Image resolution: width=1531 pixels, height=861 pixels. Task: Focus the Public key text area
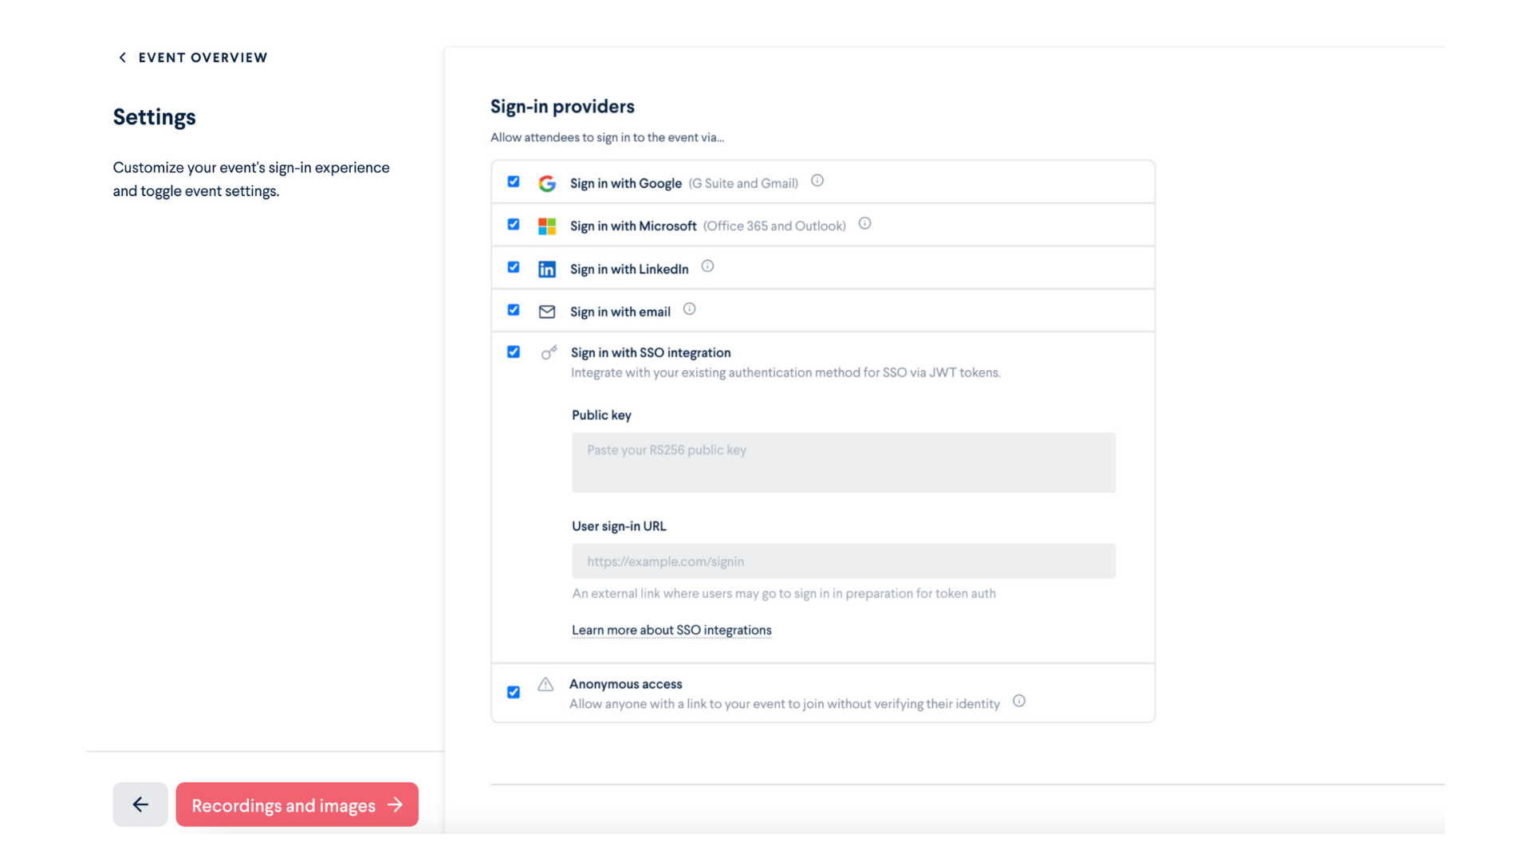point(844,462)
